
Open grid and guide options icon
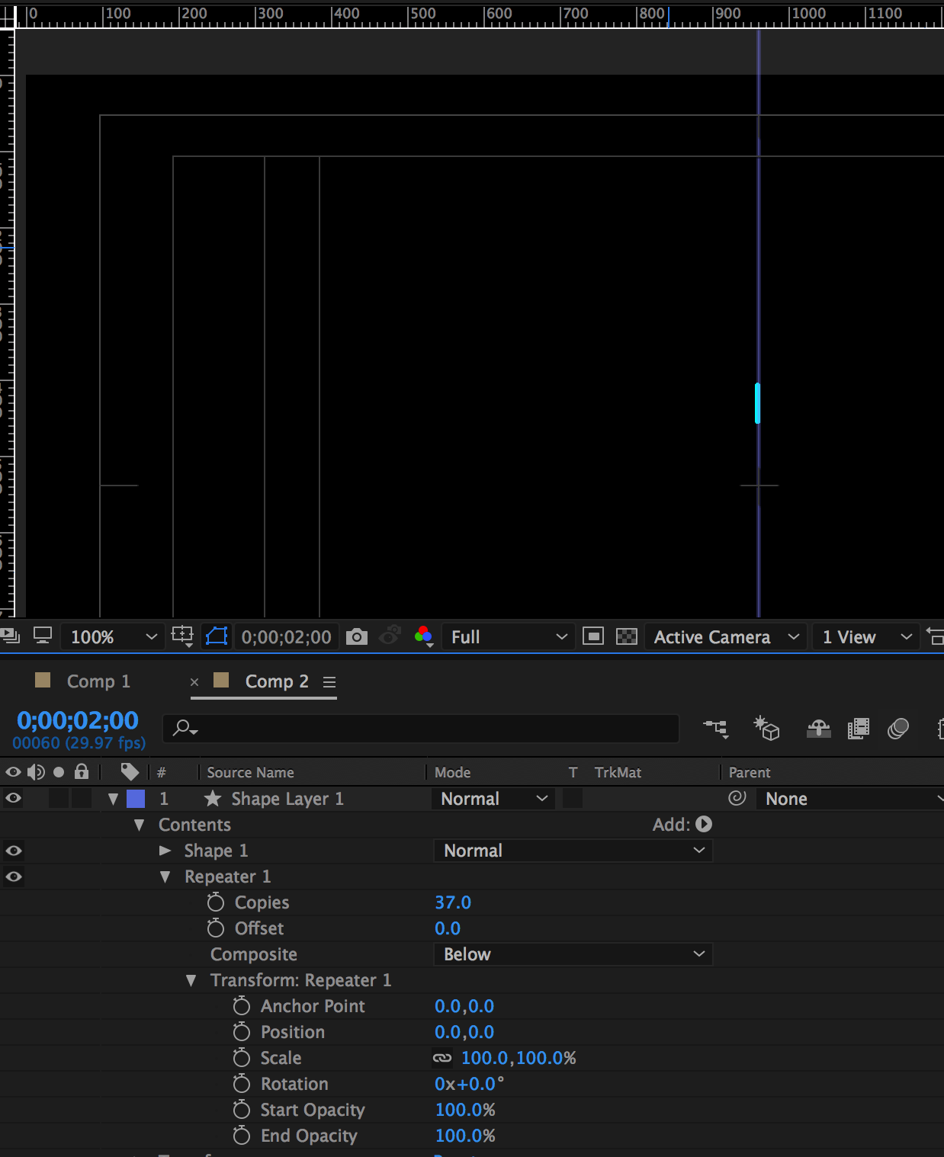pyautogui.click(x=183, y=636)
